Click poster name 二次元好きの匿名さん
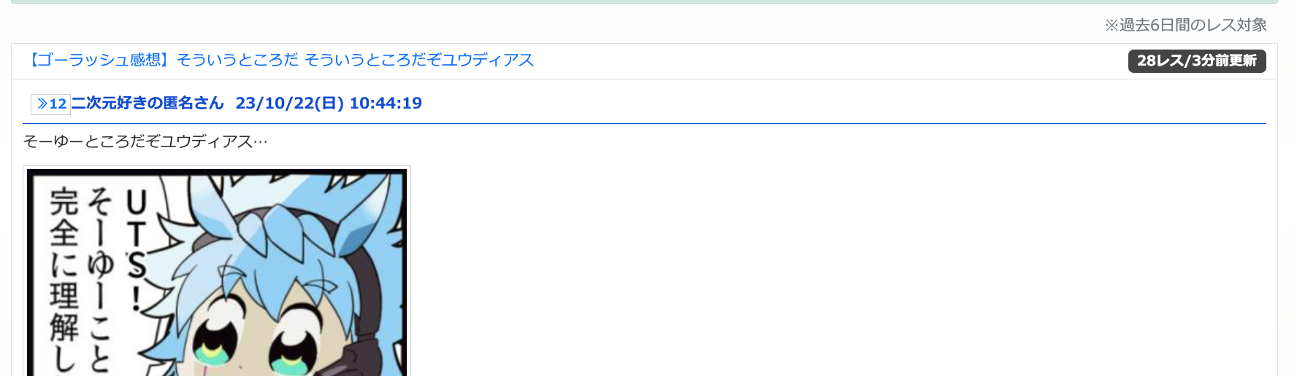This screenshot has width=1297, height=376. click(148, 103)
